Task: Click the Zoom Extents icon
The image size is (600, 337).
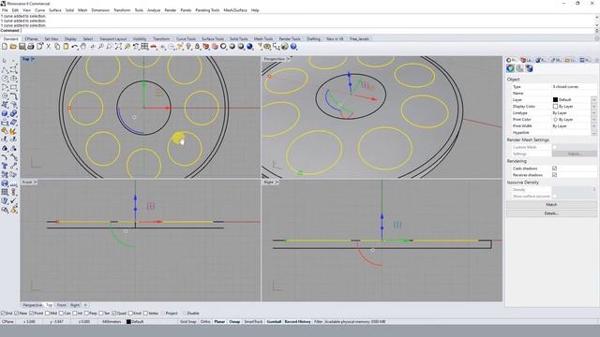Action: [x=118, y=47]
